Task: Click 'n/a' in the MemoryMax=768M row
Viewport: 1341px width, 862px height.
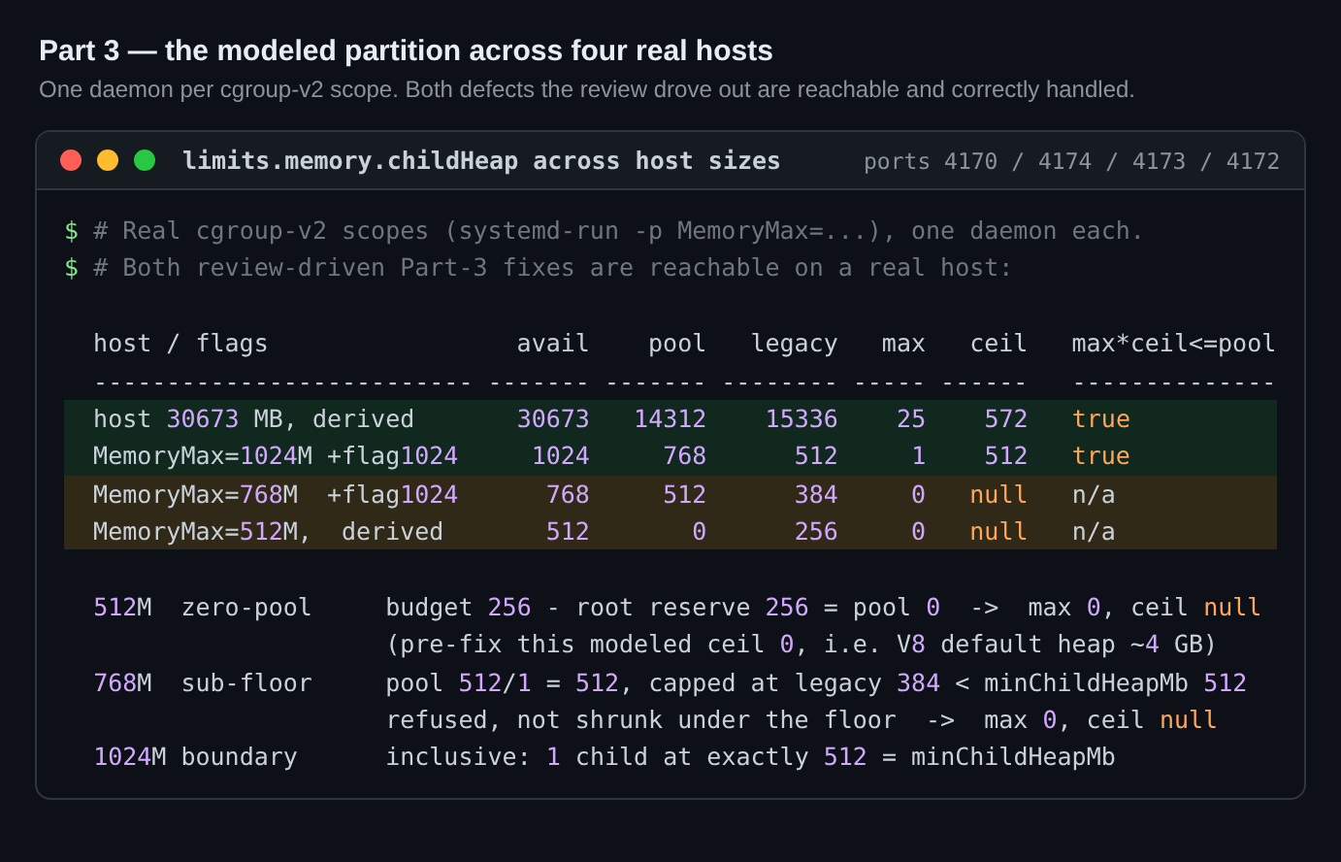Action: [x=1094, y=495]
